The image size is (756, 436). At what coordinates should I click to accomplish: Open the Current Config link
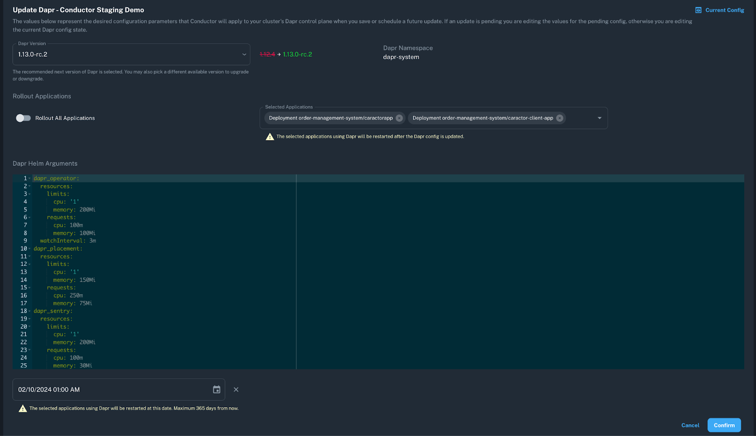(x=725, y=9)
